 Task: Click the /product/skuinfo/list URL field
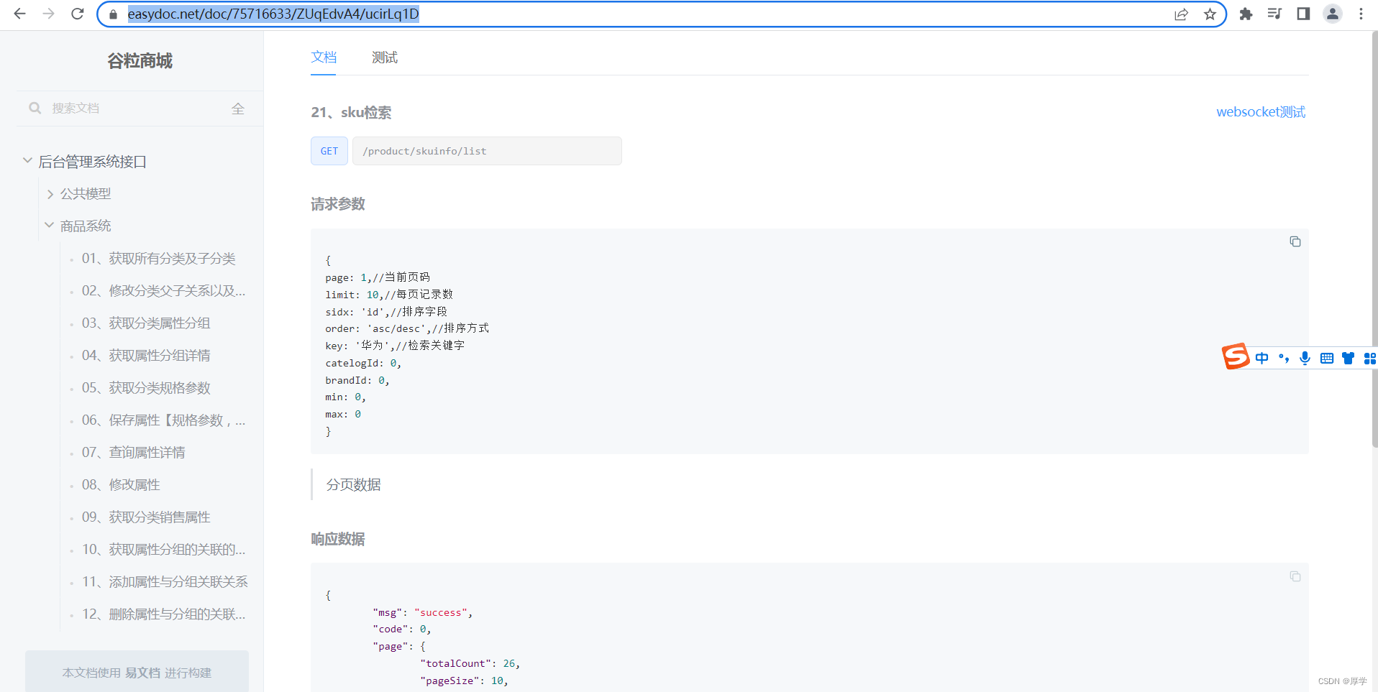click(x=487, y=151)
